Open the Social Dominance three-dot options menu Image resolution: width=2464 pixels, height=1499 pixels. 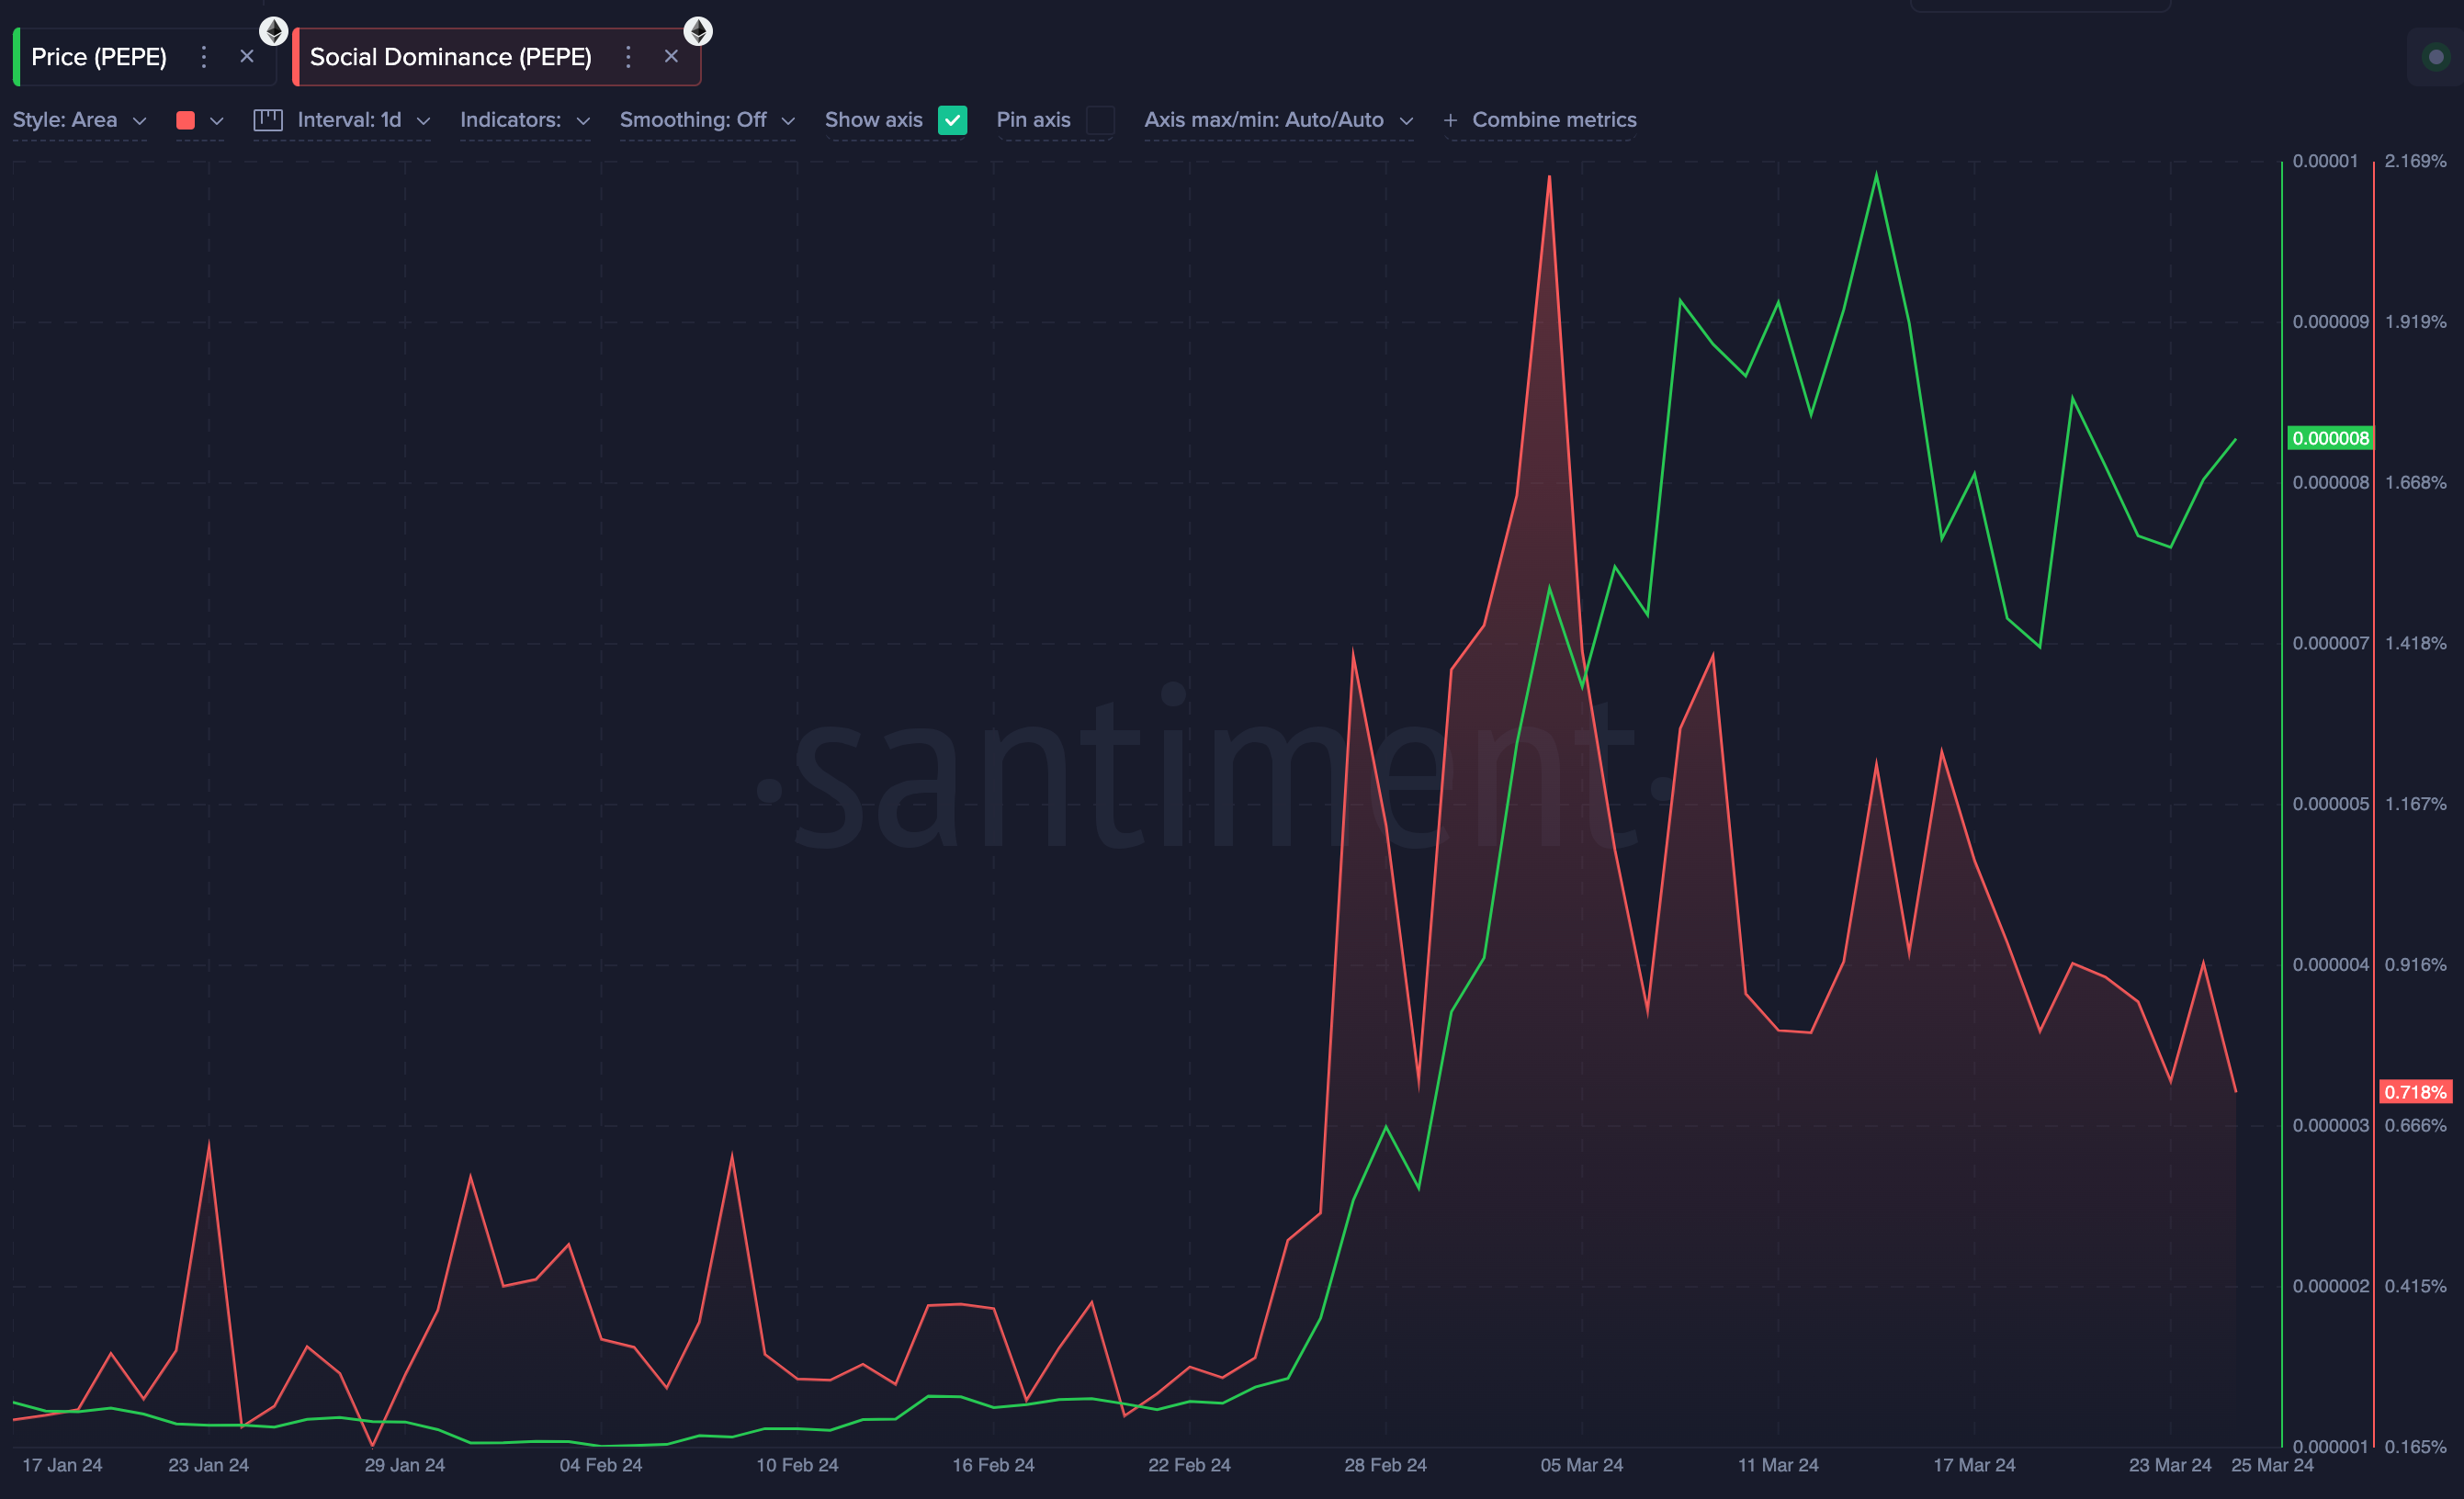click(x=628, y=57)
